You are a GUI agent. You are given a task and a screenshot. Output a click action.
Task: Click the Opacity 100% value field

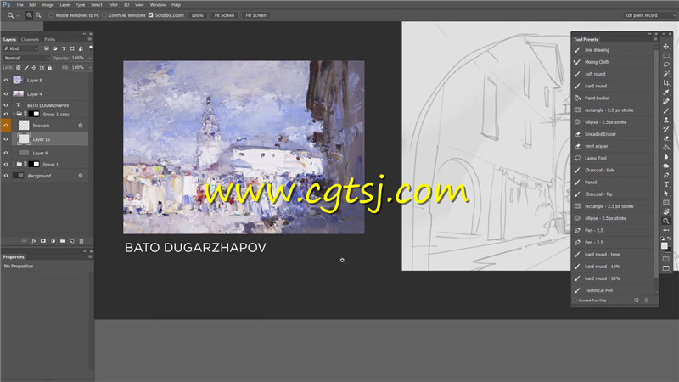coord(78,58)
